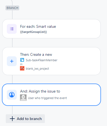Click the plus icon beside Add to branch
This screenshot has width=107, height=126.
pos(12,119)
